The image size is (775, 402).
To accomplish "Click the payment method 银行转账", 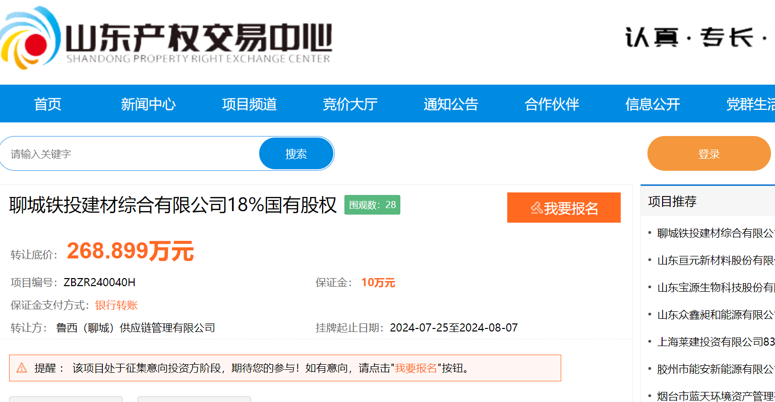I will point(116,305).
